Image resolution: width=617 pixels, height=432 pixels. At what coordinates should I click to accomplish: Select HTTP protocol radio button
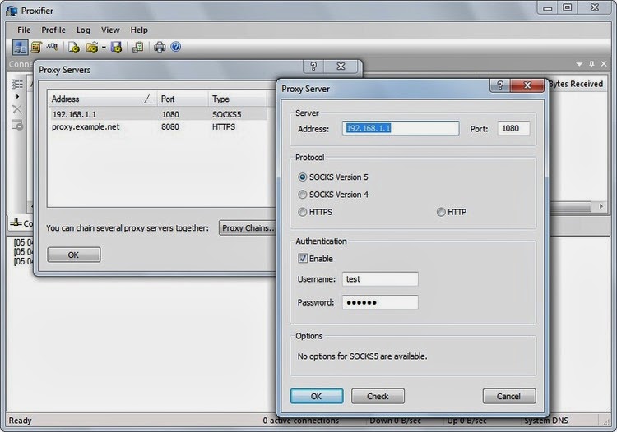[x=441, y=212]
